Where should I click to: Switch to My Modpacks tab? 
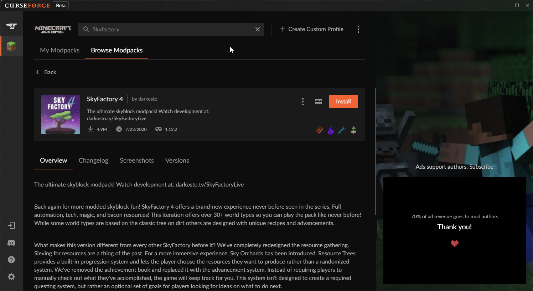(60, 50)
